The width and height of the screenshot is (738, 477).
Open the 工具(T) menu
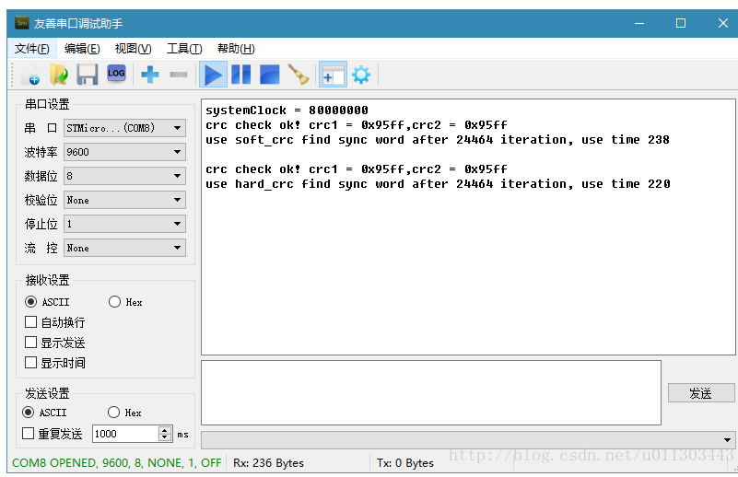coord(184,49)
